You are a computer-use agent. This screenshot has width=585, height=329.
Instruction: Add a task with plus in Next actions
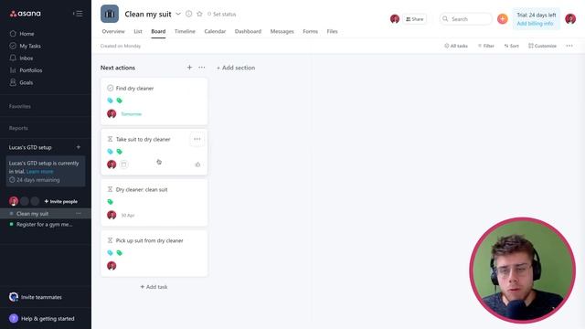click(x=189, y=68)
